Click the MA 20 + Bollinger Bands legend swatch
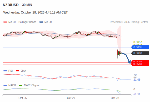Image resolution: width=150 pixels, height=102 pixels. pos(5,22)
